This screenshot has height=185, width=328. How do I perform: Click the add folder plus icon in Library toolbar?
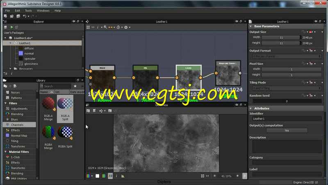tap(10, 86)
